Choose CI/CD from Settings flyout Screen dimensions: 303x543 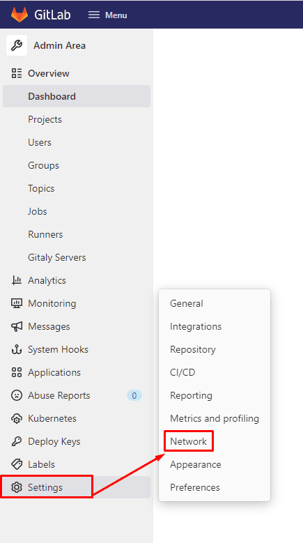182,372
